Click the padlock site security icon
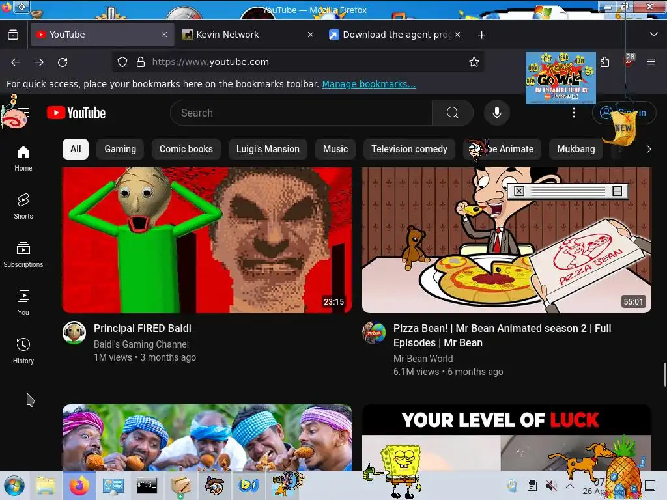667x500 pixels. (141, 62)
